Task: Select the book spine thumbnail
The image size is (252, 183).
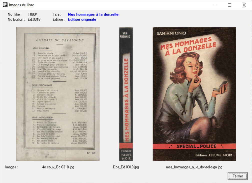Action: (x=126, y=94)
